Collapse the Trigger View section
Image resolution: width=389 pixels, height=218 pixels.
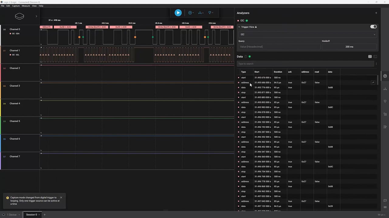tap(239, 27)
